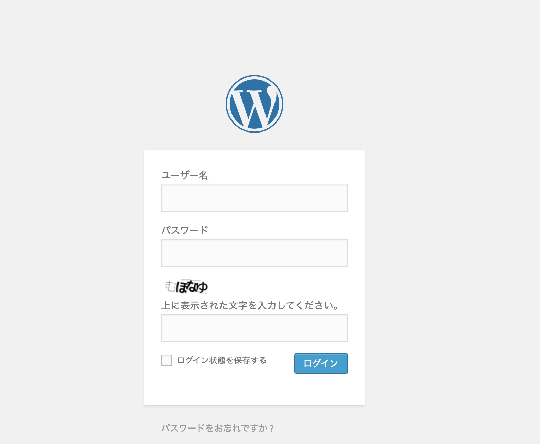
Task: Focus the ユーザー名 text input box
Action: click(x=255, y=198)
